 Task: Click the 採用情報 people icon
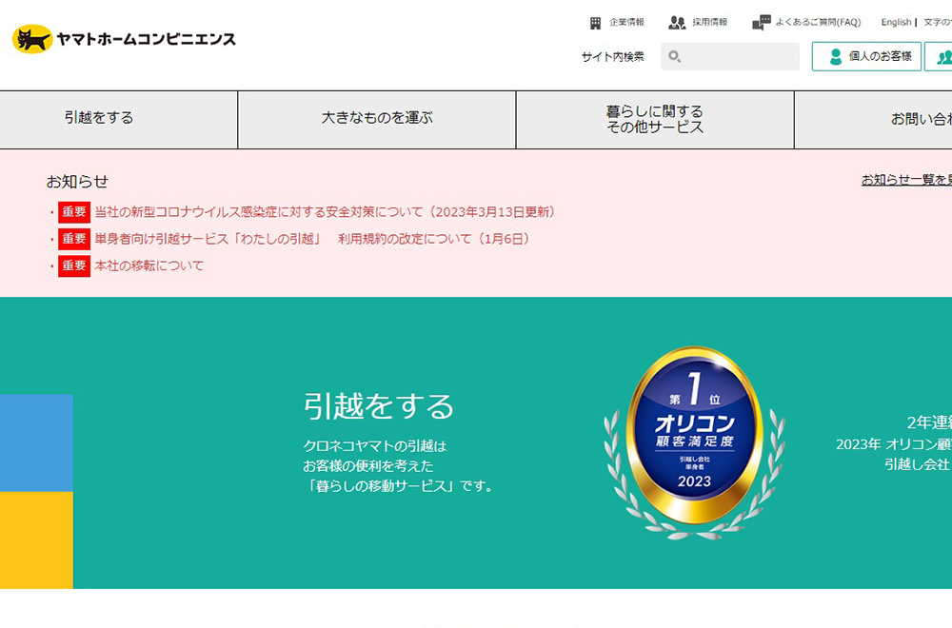pyautogui.click(x=676, y=23)
